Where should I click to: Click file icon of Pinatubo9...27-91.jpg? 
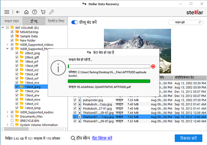point(80,108)
